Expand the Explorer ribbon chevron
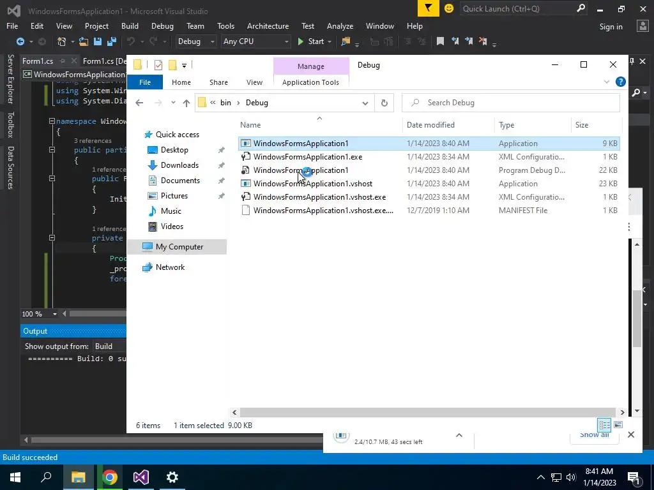Screen dimensions: 654x490 [x=607, y=82]
